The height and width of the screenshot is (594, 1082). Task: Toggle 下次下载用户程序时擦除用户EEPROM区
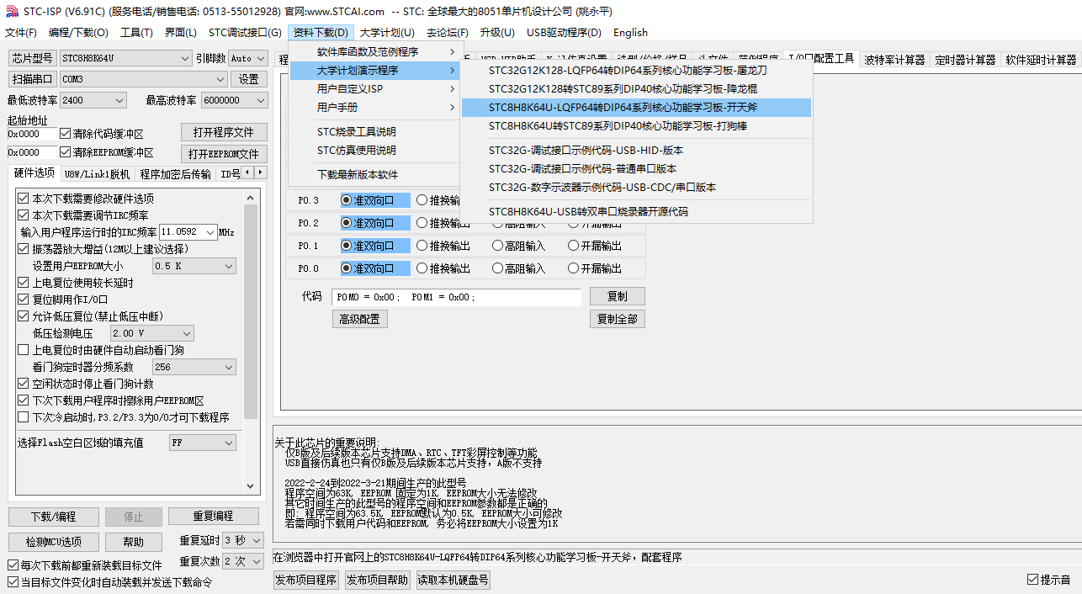point(24,400)
